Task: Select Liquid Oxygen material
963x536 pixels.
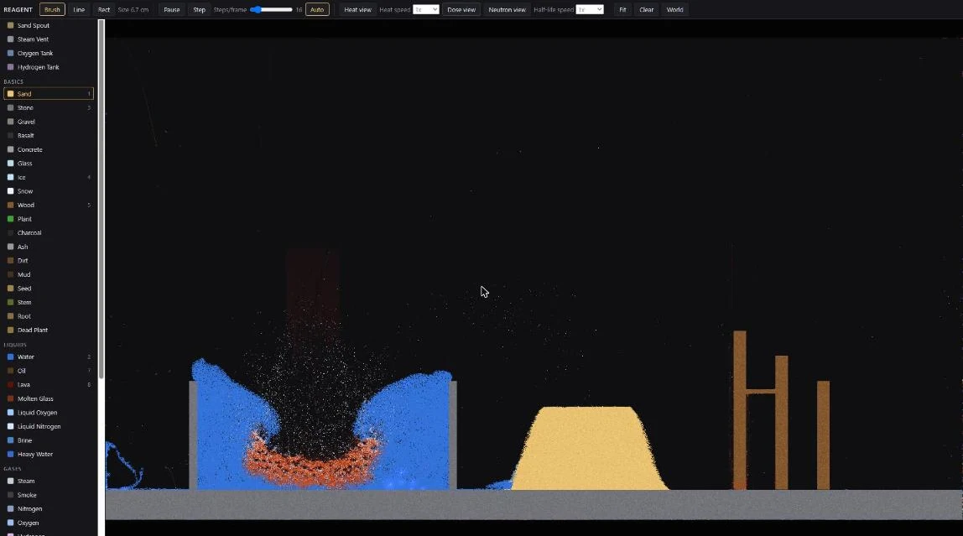Action: pyautogui.click(x=49, y=413)
